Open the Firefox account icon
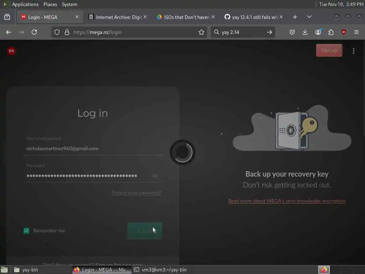Viewport: 365px width, 274px height. tap(318, 32)
